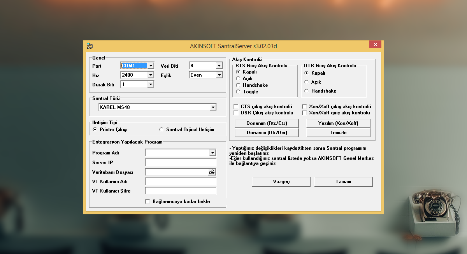
Task: Select Toggle in RTS Giriş Akış Kontrolü
Action: click(x=238, y=91)
